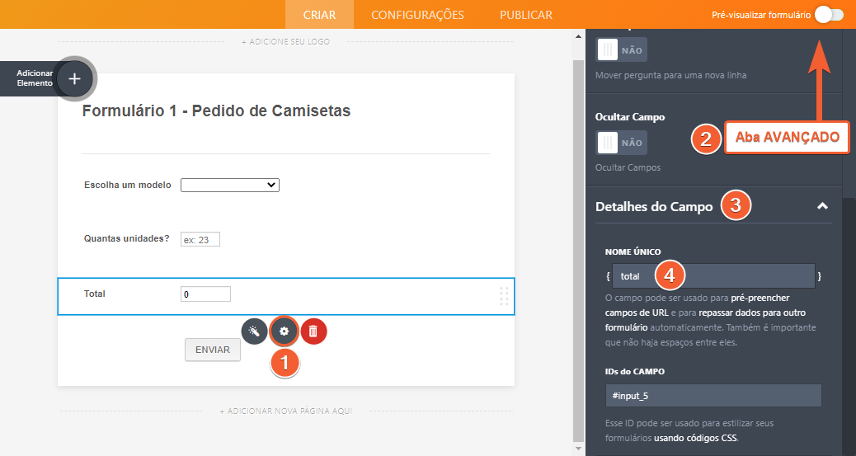This screenshot has height=456, width=856.
Task: Open the Escolha um modelo dropdown
Action: click(x=229, y=186)
